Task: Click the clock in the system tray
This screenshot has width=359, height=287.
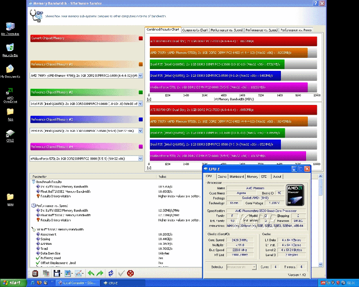Action: click(x=351, y=283)
